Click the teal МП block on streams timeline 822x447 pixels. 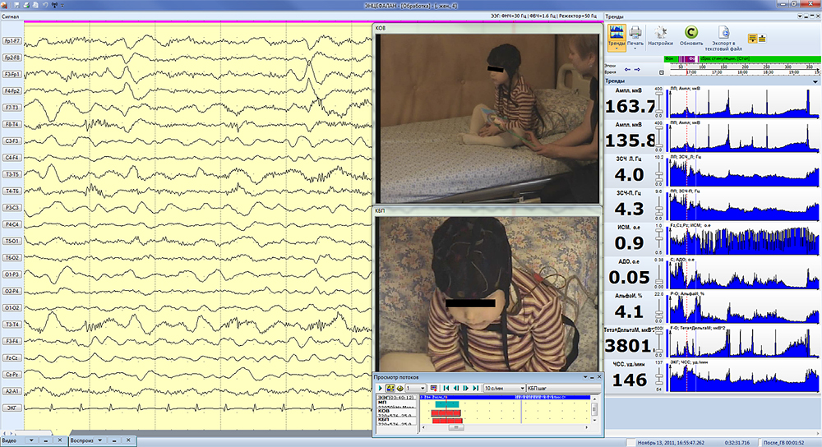pos(447,404)
